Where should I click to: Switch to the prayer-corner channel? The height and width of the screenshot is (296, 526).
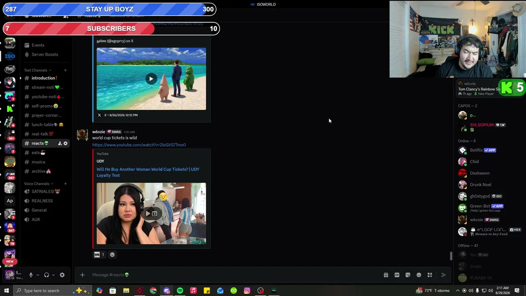(x=45, y=116)
